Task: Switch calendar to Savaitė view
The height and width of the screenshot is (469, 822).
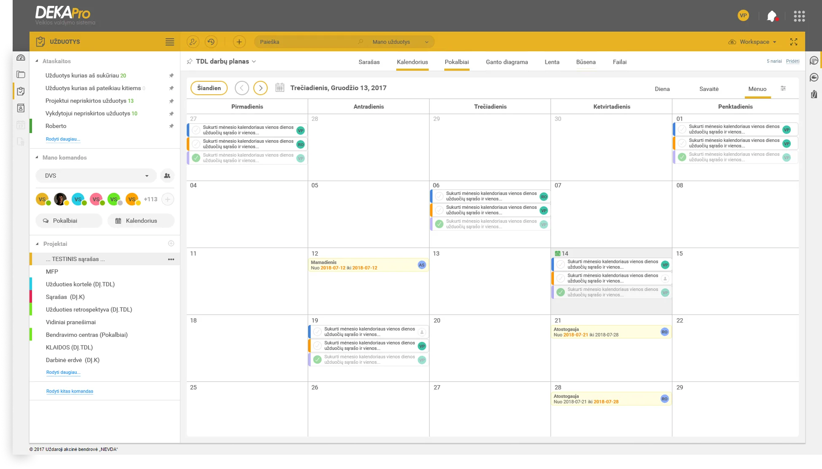Action: [709, 89]
